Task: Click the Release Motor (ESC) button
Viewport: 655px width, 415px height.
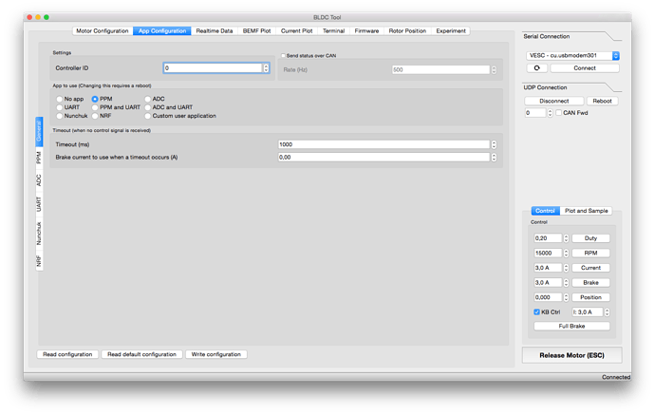Action: click(571, 356)
